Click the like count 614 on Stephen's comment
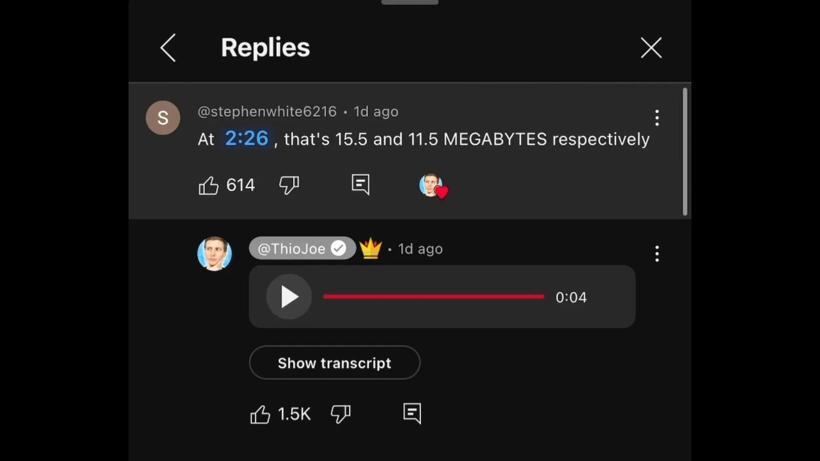Image resolution: width=820 pixels, height=461 pixels. (240, 185)
